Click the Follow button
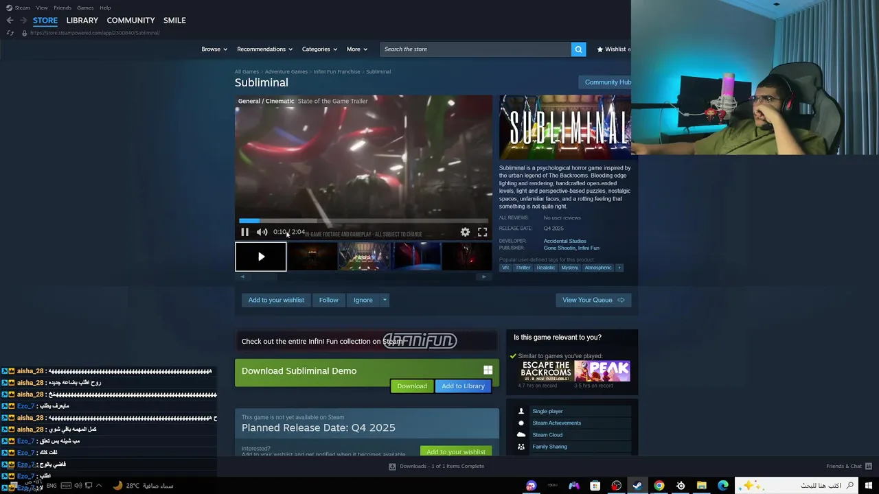This screenshot has width=879, height=494. click(x=328, y=300)
